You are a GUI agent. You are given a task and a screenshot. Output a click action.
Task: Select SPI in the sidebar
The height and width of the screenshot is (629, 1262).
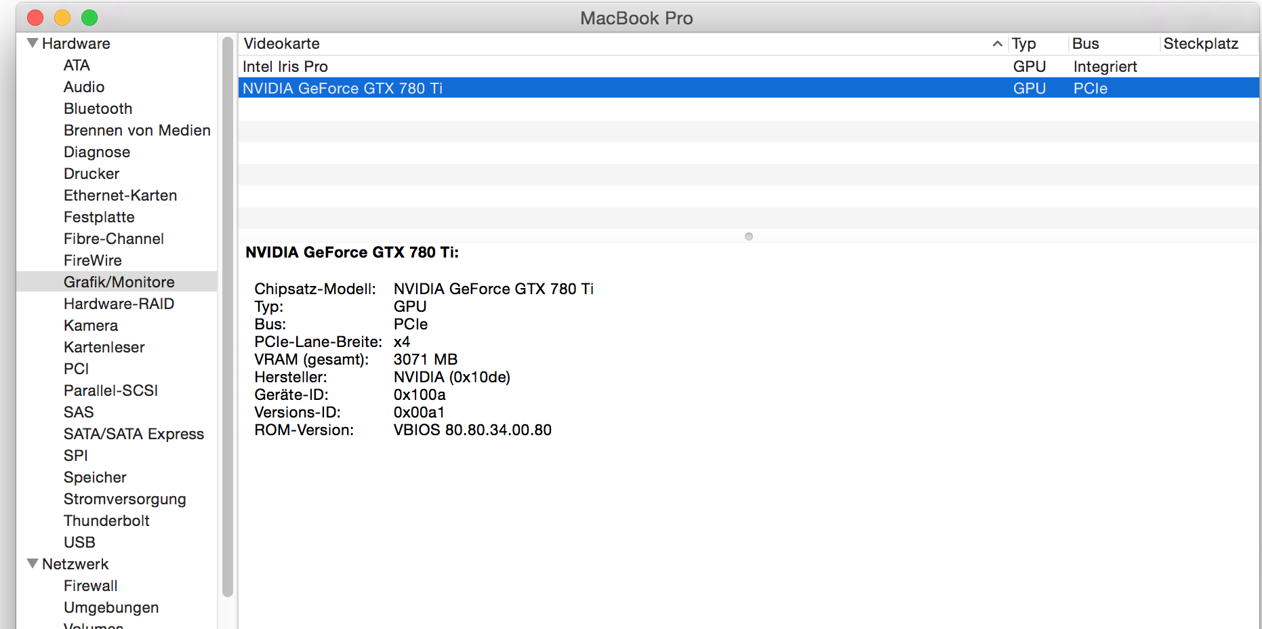76,455
